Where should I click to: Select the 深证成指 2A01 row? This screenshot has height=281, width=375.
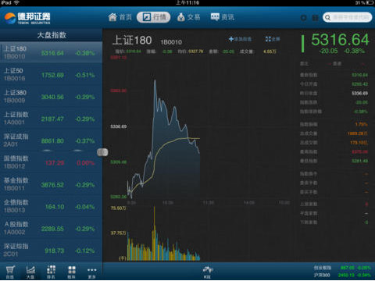pos(51,140)
